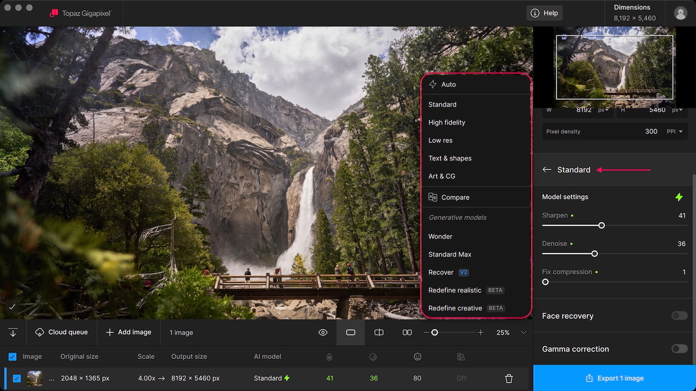Click the navigator preview thumbnail
This screenshot has width=696, height=391.
click(614, 67)
